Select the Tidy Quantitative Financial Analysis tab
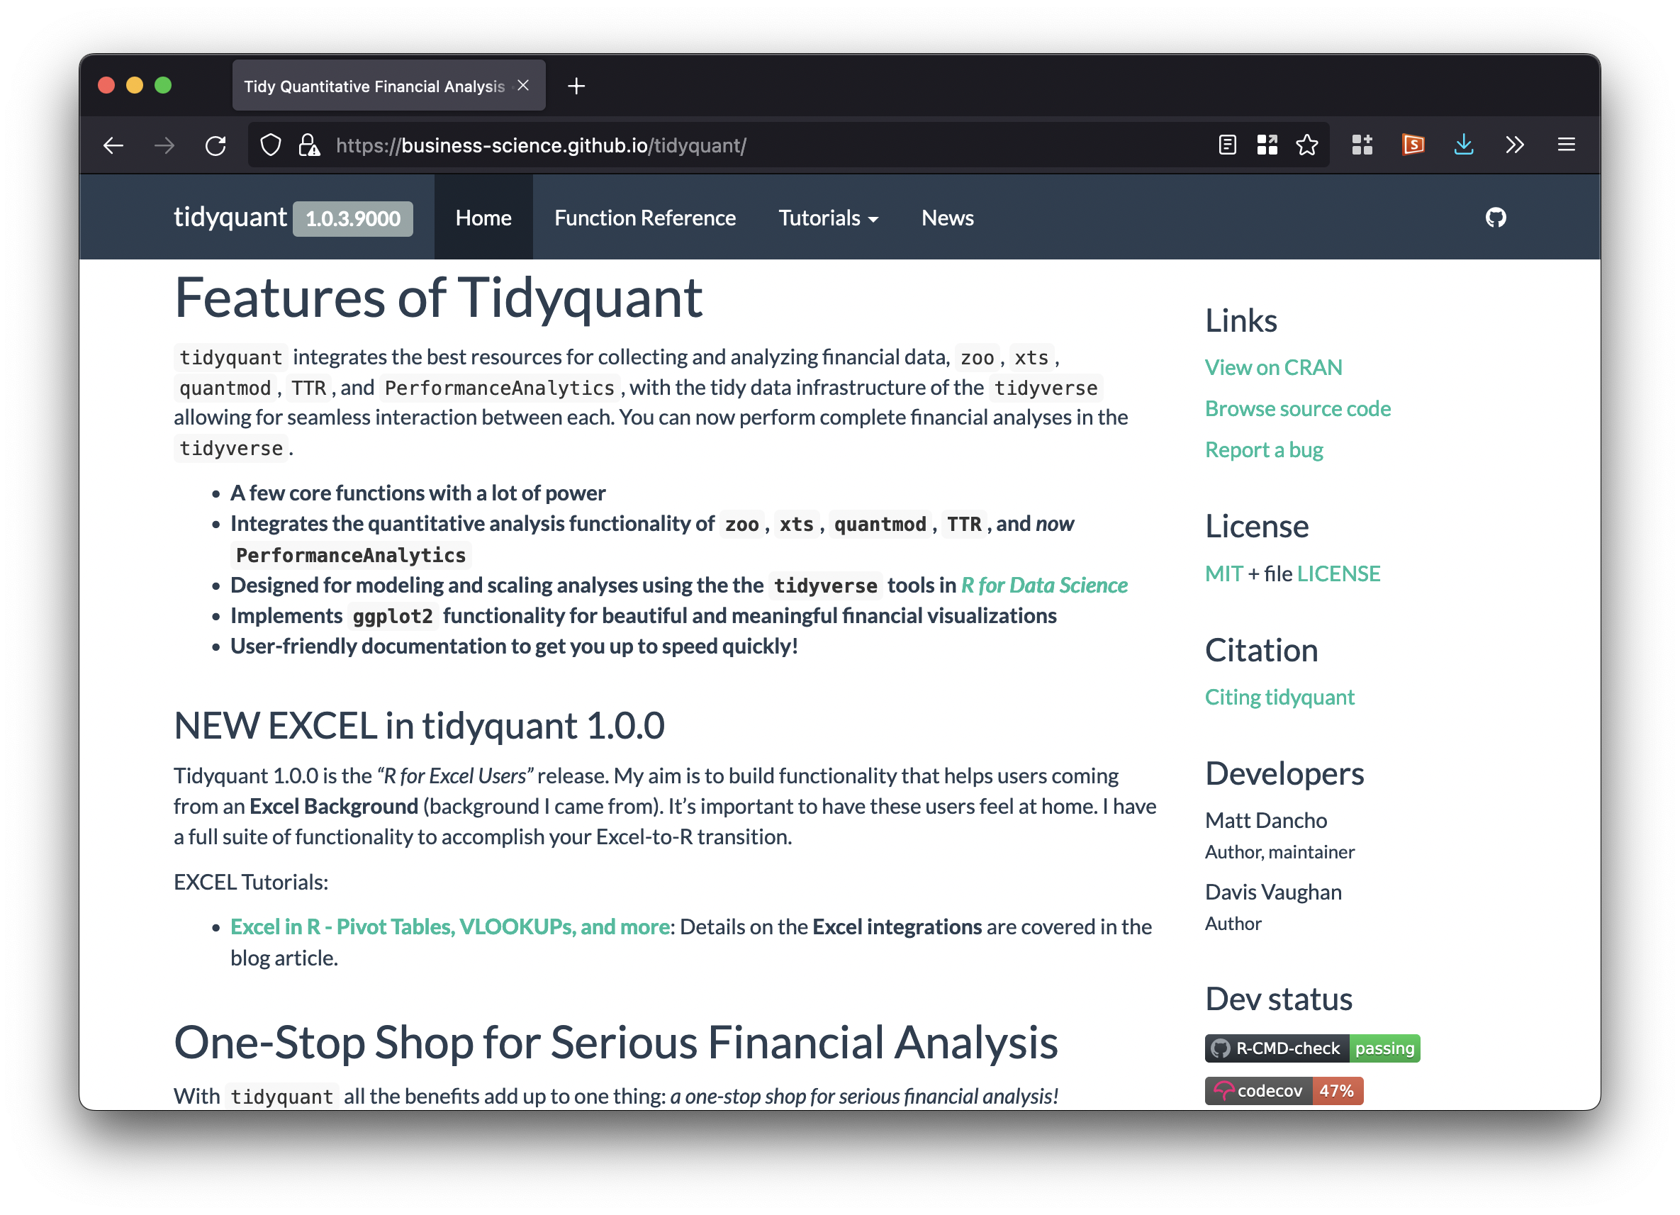Image resolution: width=1680 pixels, height=1215 pixels. (389, 86)
